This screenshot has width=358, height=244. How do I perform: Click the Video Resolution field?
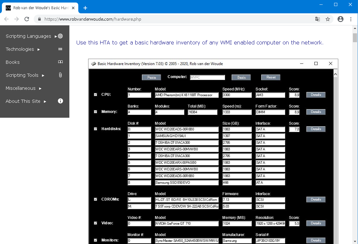[x=270, y=223]
